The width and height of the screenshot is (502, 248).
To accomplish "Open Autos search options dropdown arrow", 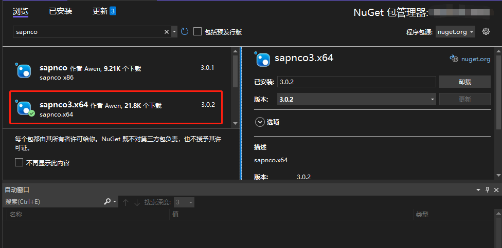I will pyautogui.click(x=115, y=202).
